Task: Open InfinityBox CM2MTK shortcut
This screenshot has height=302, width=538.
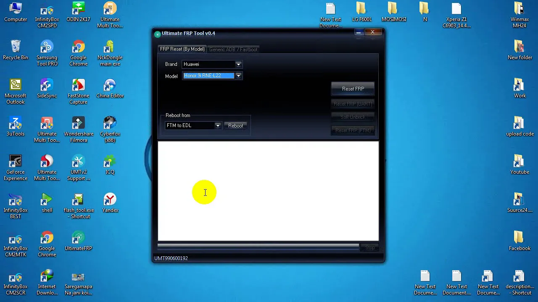Action: (x=16, y=244)
